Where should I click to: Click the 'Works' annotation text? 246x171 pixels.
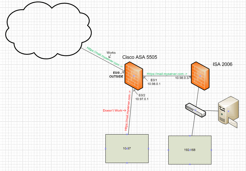pos(111,52)
